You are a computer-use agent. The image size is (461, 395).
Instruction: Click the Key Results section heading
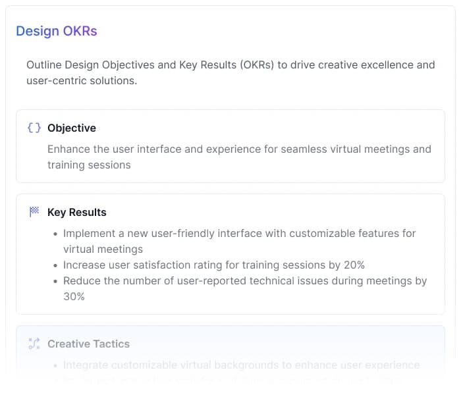77,212
